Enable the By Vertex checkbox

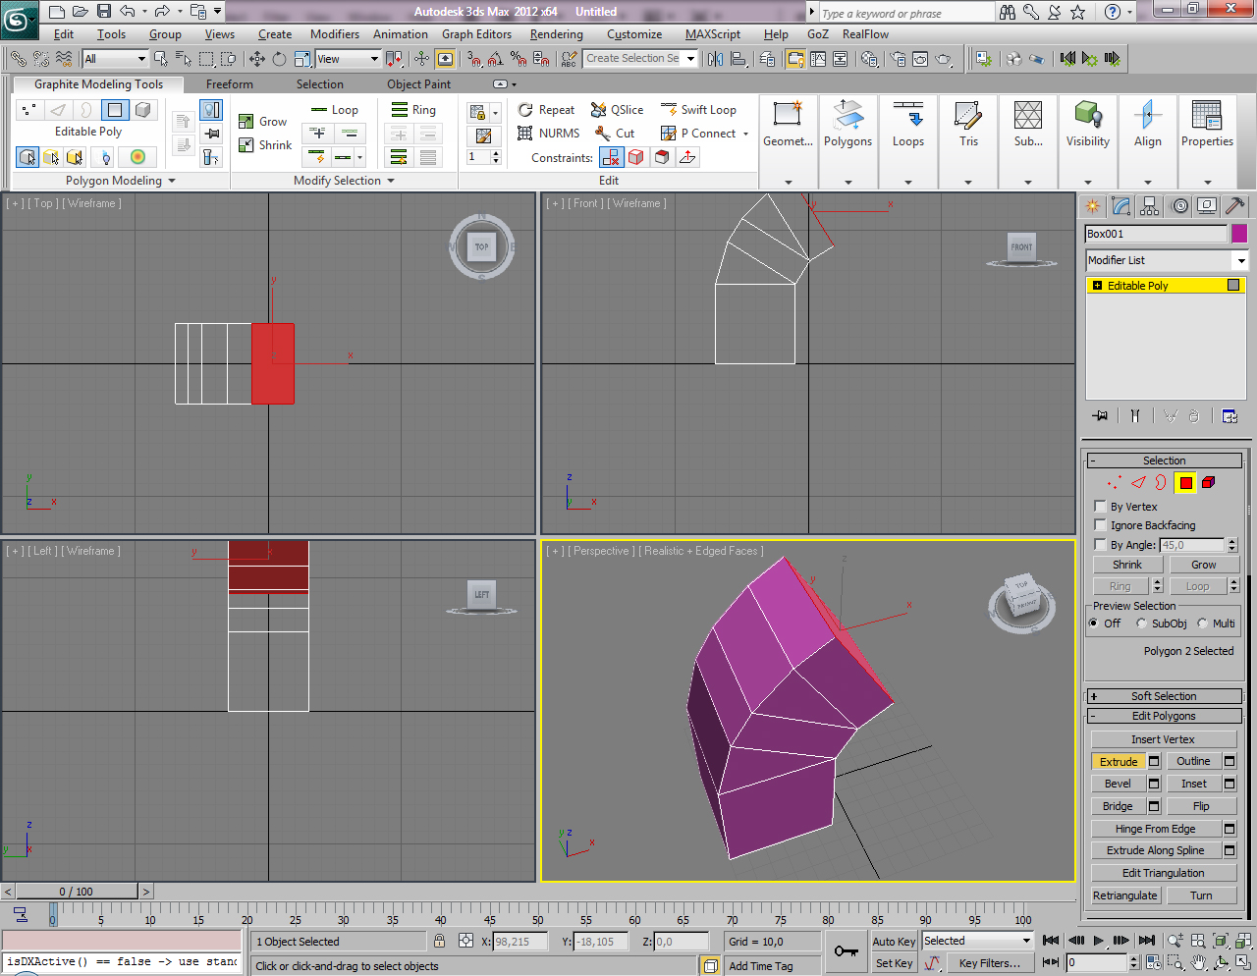click(1100, 507)
